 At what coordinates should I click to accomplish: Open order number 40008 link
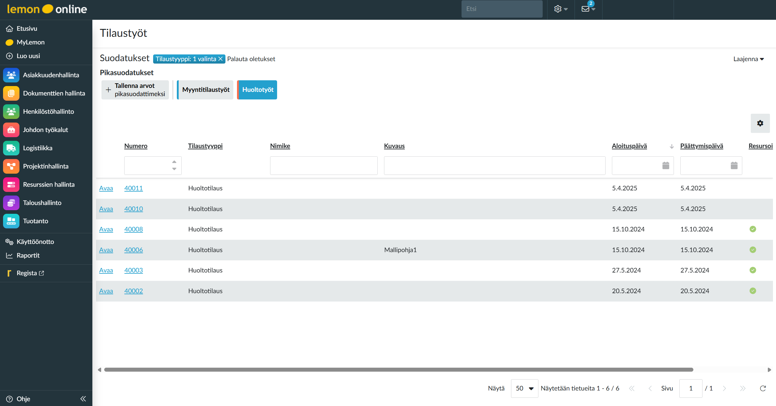133,229
